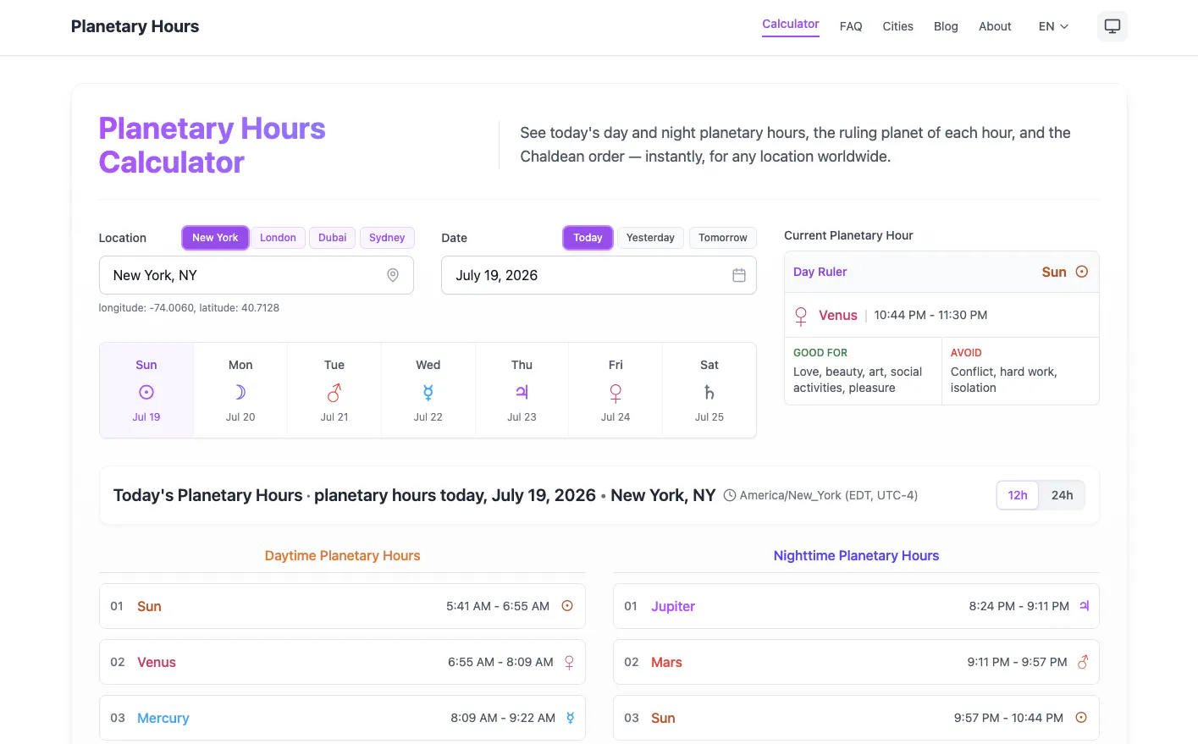Click the Mars symbol for Tuesday

(334, 392)
